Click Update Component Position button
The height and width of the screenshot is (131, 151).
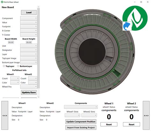[x=81, y=122]
